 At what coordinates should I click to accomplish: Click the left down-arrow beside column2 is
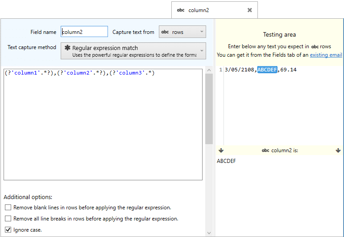(x=221, y=150)
